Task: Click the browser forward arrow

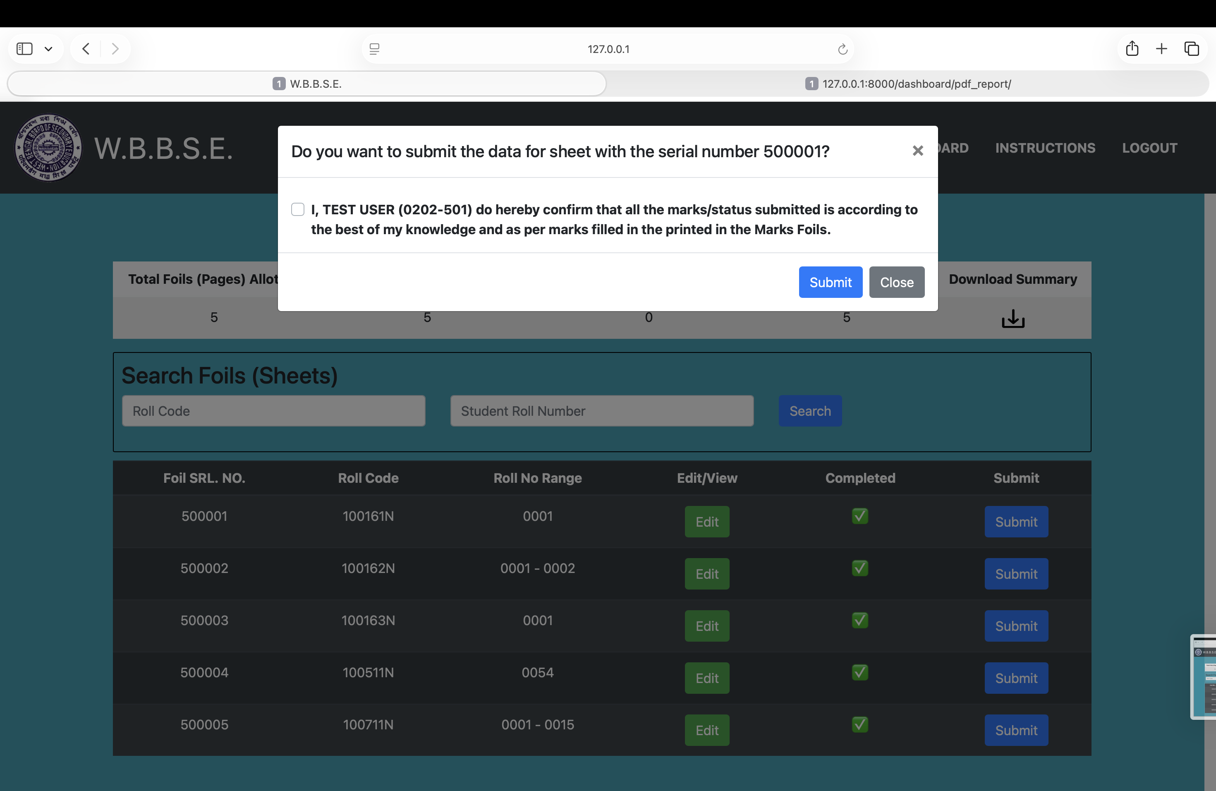Action: click(x=115, y=49)
